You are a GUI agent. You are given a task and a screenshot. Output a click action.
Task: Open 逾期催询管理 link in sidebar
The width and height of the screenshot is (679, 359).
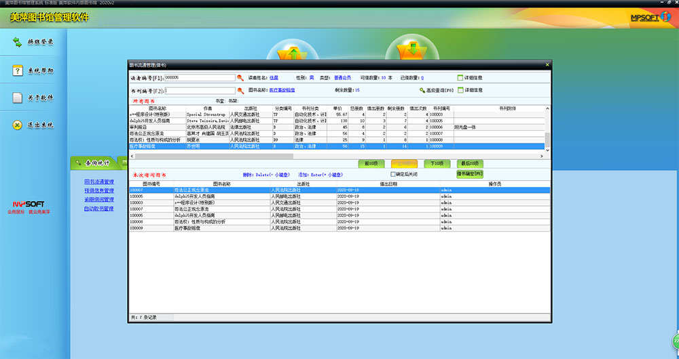point(98,200)
